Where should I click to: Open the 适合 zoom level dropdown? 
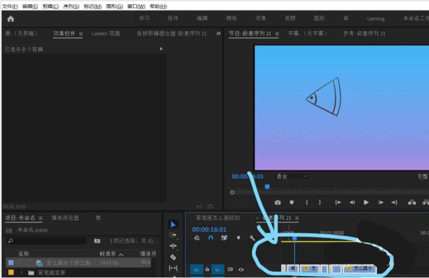click(x=292, y=176)
